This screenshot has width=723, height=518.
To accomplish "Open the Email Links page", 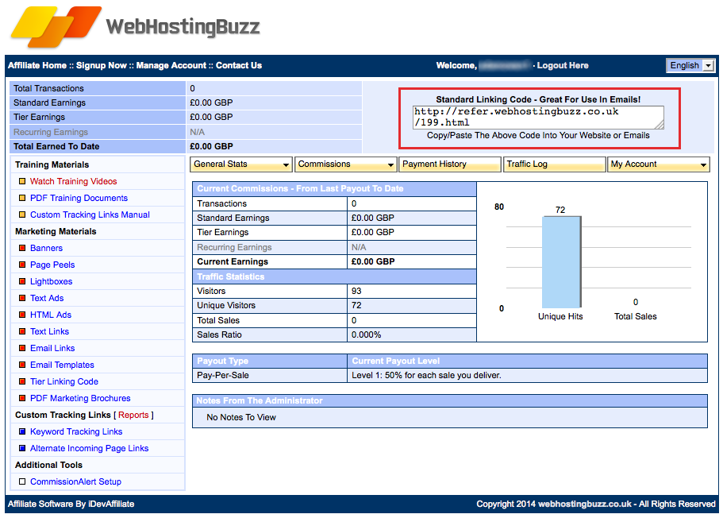I will click(x=52, y=348).
